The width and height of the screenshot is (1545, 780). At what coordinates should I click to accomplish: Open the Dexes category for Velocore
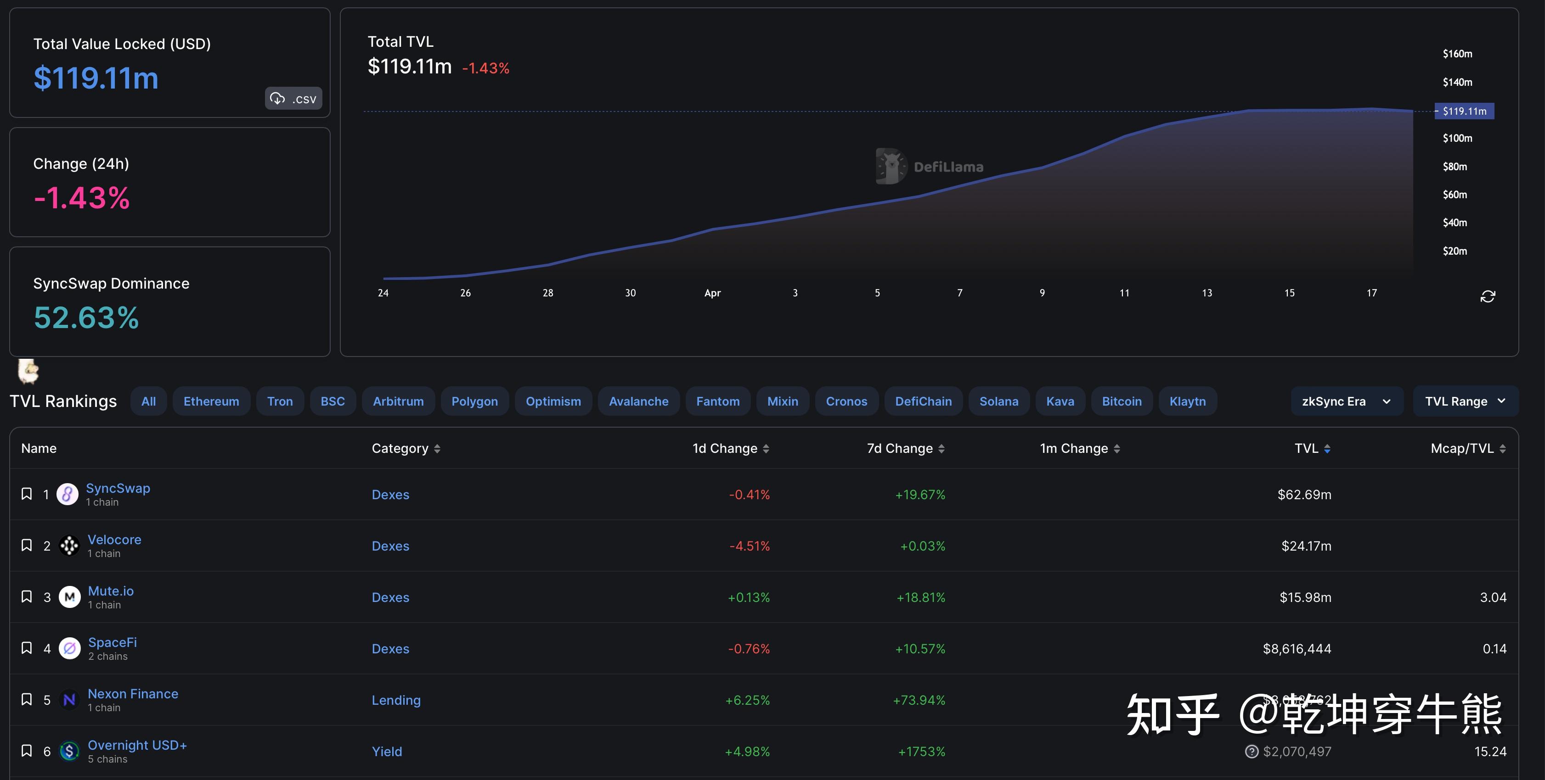(x=390, y=546)
